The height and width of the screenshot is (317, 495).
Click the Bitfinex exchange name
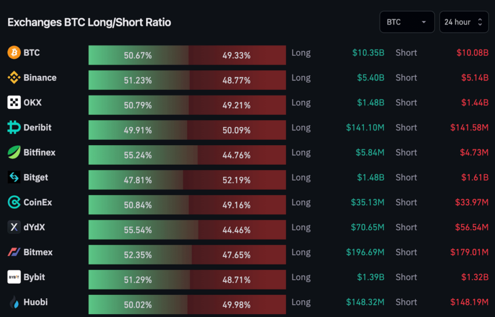40,153
